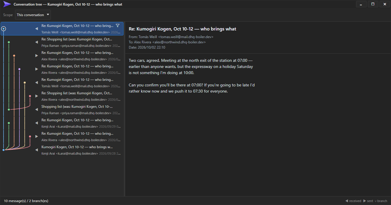Screen dimensions: 391x205
Task: Click the branch legend in the status bar
Action: [381, 201]
